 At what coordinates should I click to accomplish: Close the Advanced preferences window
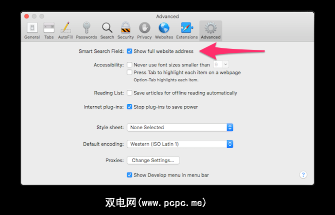(x=26, y=16)
